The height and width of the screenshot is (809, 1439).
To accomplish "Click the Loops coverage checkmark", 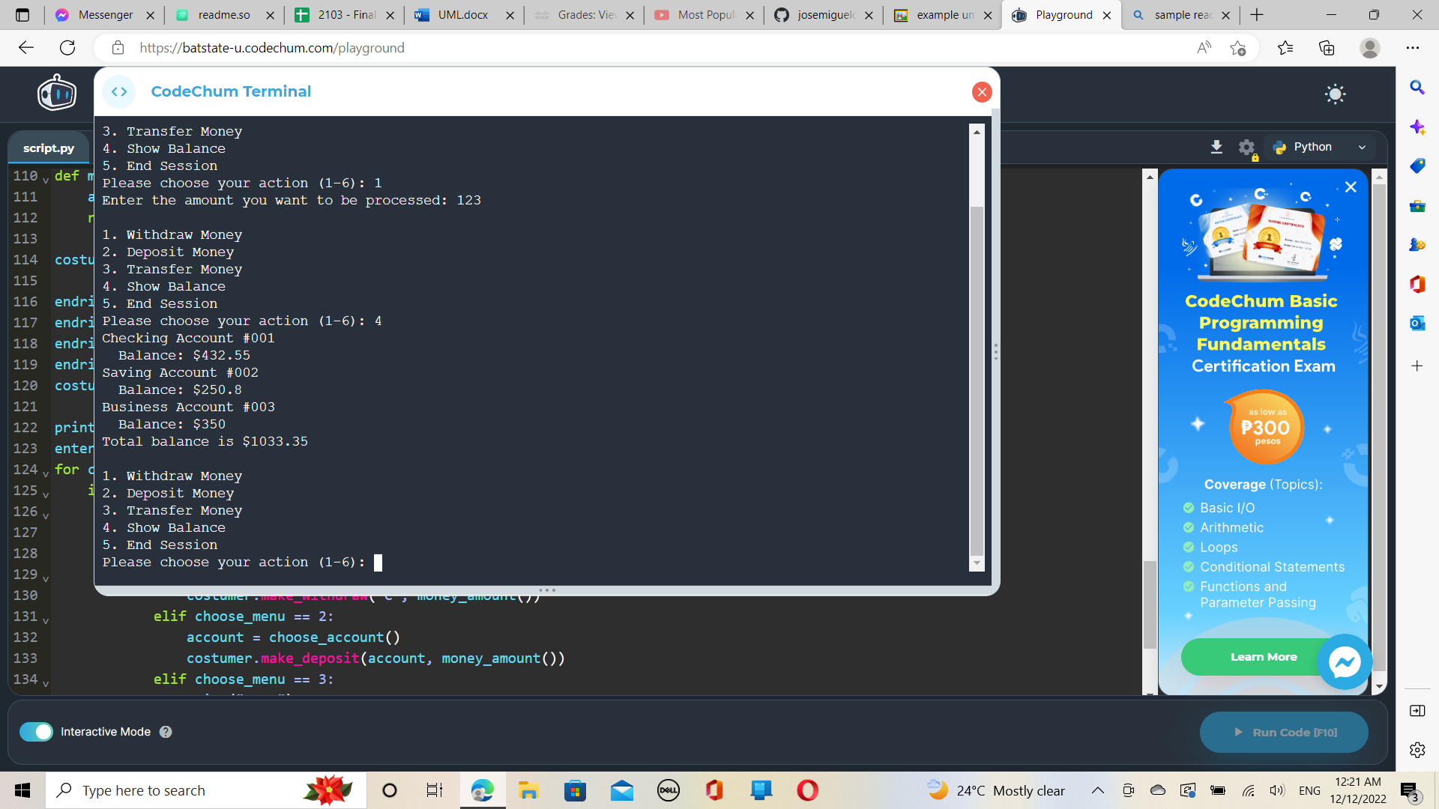I will coord(1189,547).
